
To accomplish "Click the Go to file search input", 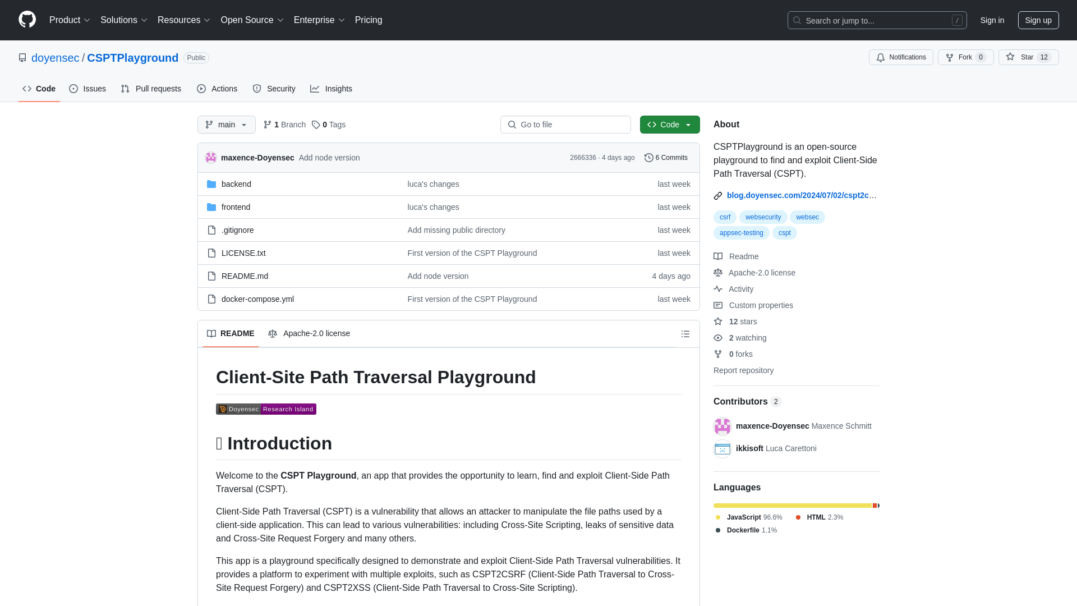I will point(565,125).
